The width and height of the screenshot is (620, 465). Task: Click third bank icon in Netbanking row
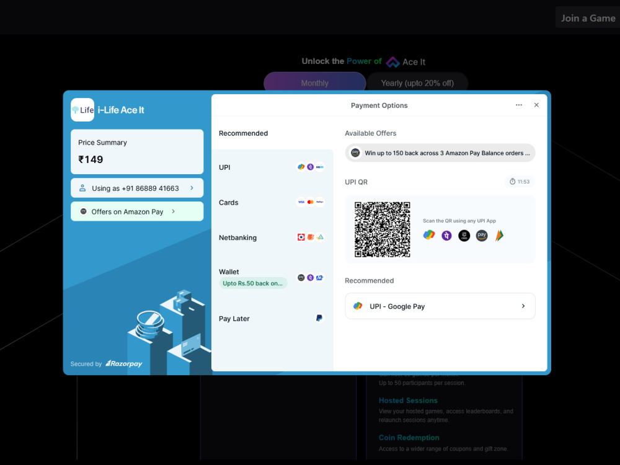click(319, 237)
